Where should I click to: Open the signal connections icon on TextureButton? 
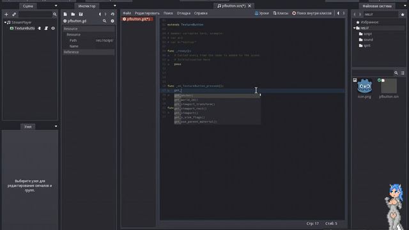pyautogui.click(x=40, y=28)
